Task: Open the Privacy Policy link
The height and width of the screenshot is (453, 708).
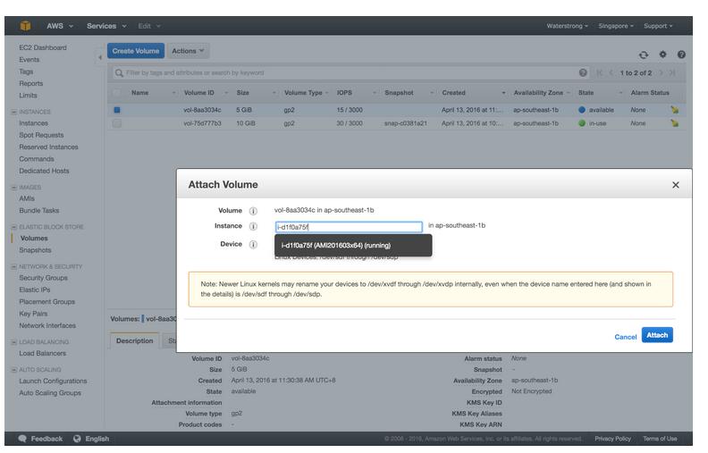Action: click(612, 439)
